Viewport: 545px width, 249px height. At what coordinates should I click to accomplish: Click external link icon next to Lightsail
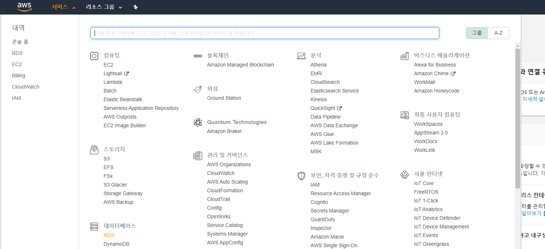tap(126, 73)
